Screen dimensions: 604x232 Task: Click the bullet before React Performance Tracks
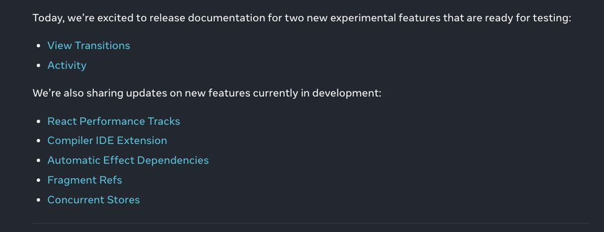click(x=38, y=121)
